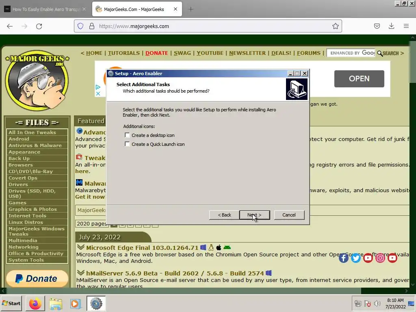Open Browsers files category
Viewport: 416px width, 312px height.
(x=21, y=165)
